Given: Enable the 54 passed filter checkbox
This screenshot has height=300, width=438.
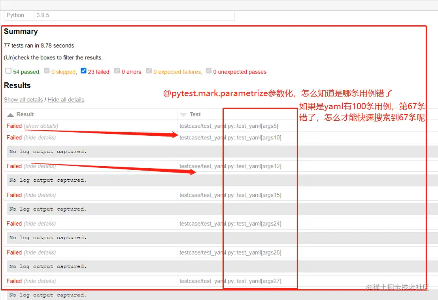Looking at the screenshot, I should [x=8, y=71].
